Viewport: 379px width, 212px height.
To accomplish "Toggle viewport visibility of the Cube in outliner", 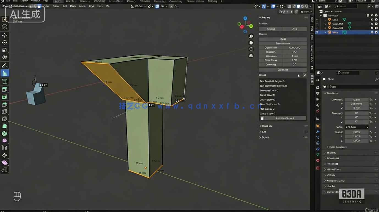I will (372, 19).
